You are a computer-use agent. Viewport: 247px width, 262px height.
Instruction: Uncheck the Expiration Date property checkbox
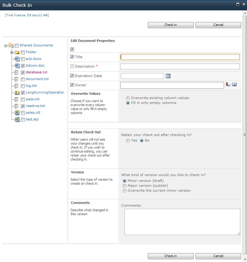click(x=72, y=76)
